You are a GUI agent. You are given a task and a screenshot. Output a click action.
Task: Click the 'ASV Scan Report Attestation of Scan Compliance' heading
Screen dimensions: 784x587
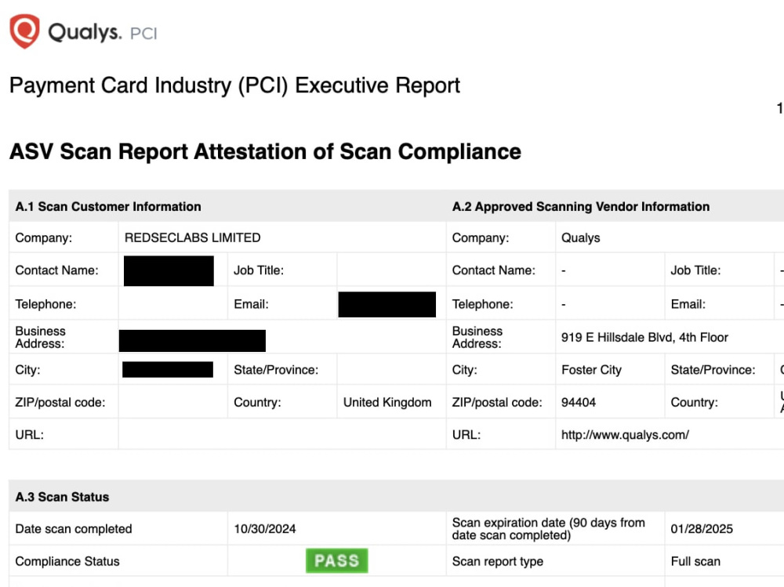point(265,151)
